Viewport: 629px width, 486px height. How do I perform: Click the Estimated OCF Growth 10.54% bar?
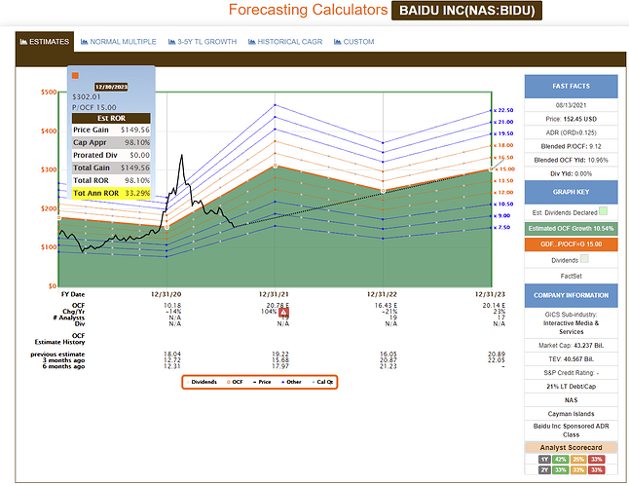coord(571,229)
